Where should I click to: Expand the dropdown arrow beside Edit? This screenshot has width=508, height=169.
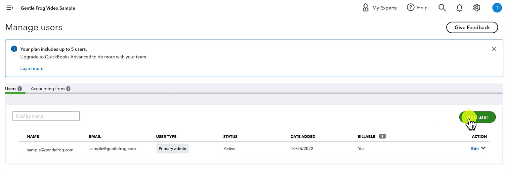[x=483, y=148]
